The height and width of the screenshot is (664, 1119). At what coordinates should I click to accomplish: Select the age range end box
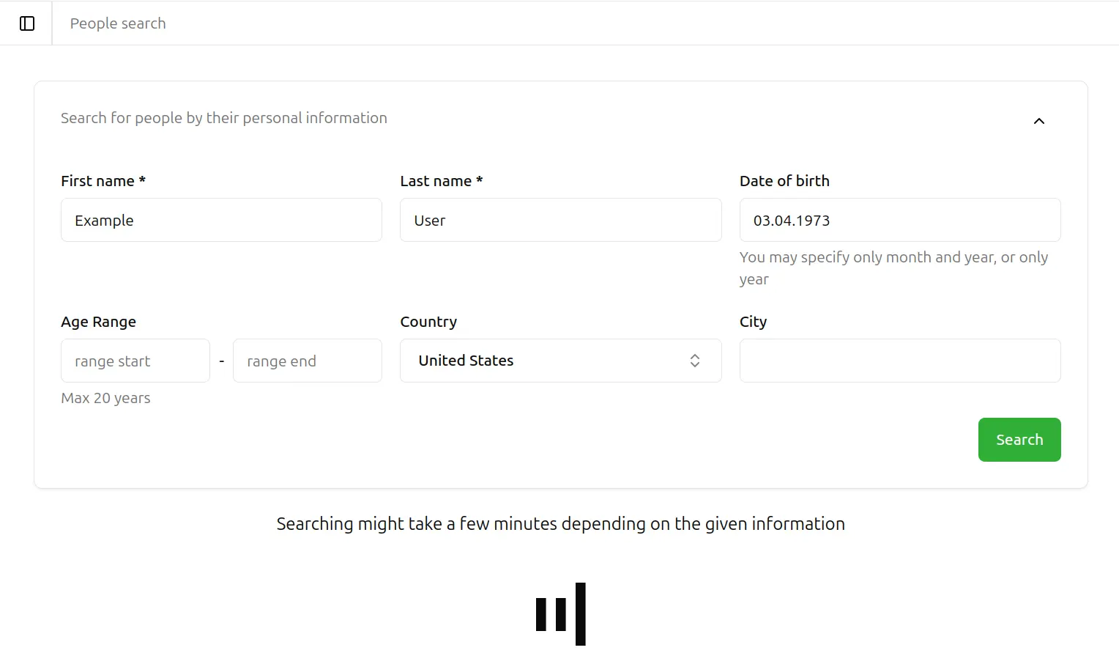[307, 361]
